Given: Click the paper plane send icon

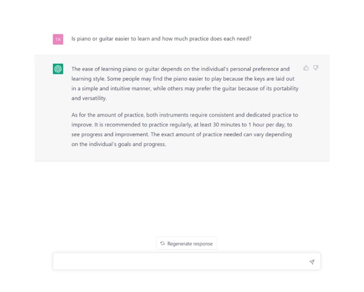Looking at the screenshot, I should click(x=312, y=262).
